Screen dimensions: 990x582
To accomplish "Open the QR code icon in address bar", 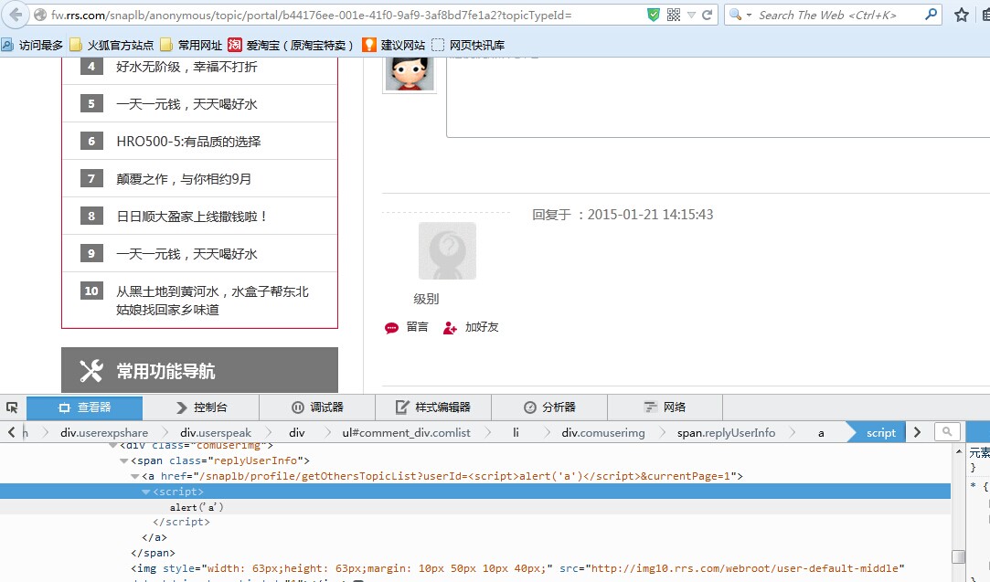I will tap(674, 15).
